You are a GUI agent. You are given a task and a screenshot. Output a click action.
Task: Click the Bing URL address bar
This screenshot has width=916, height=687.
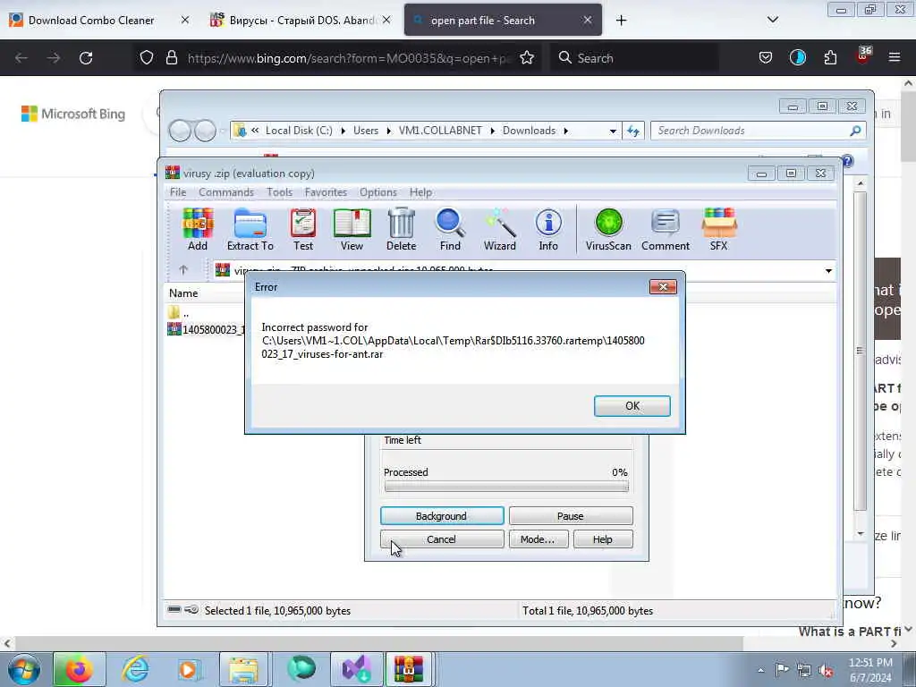(350, 58)
